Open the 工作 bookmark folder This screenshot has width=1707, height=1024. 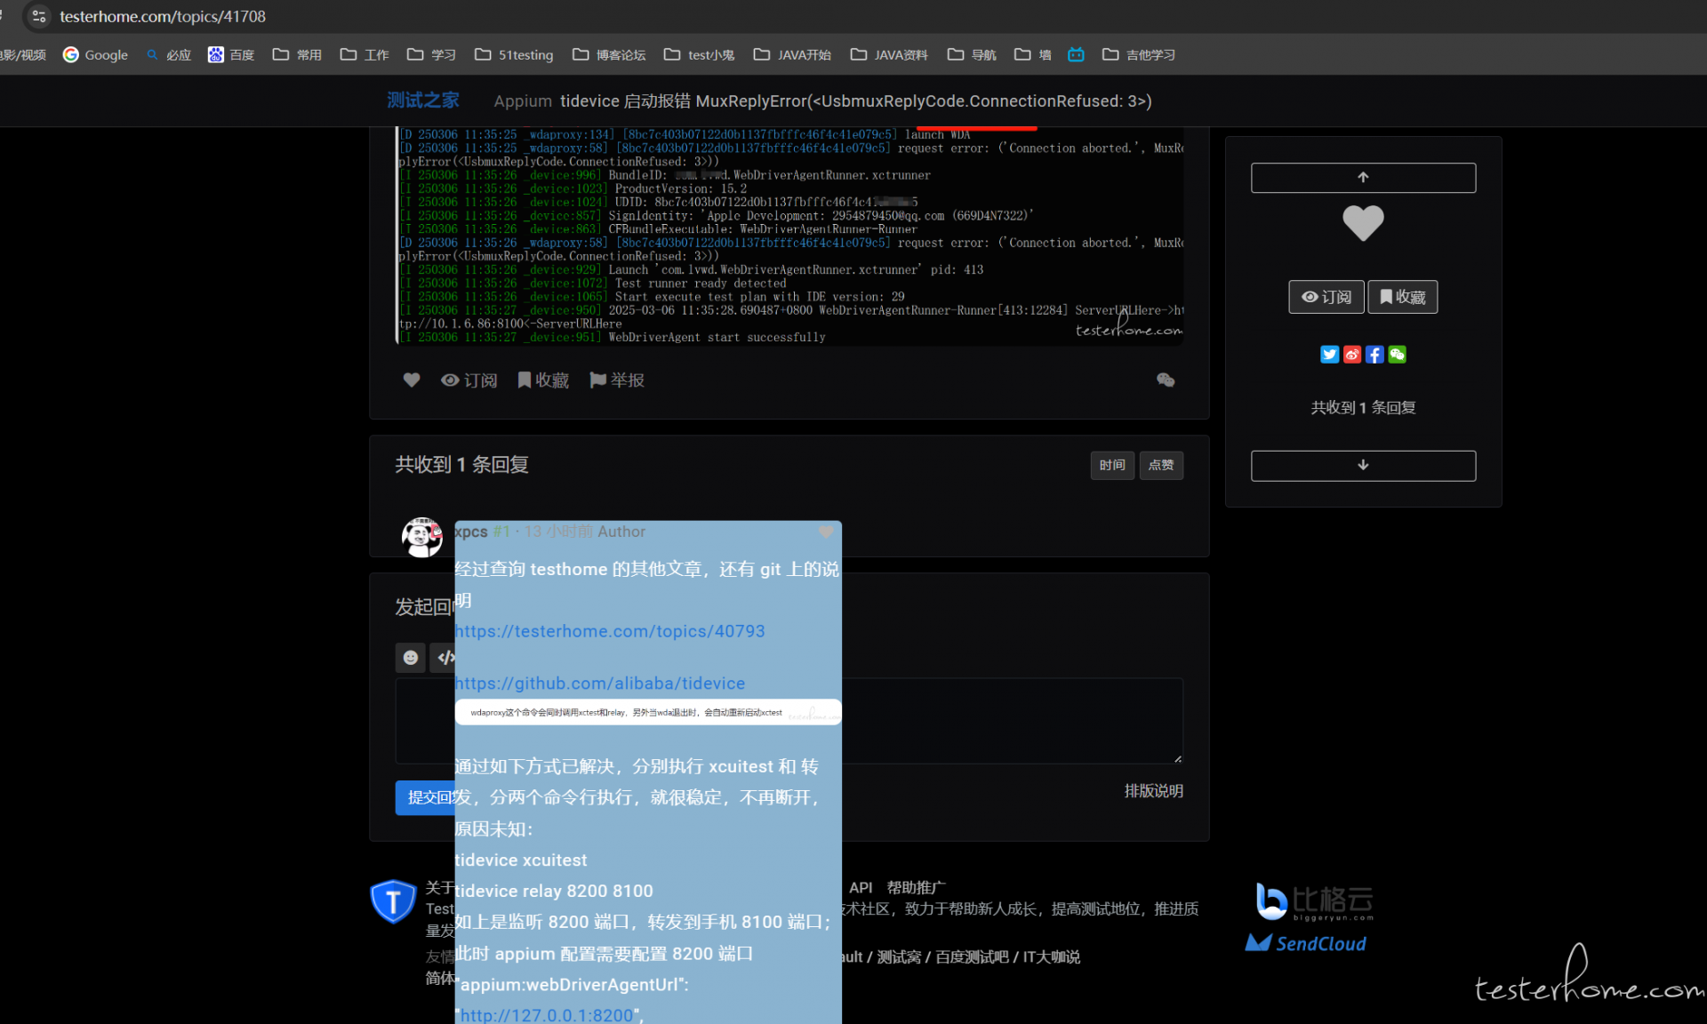365,54
